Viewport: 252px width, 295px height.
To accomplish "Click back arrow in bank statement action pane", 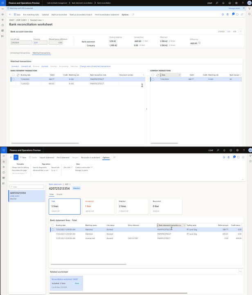I will pyautogui.click(x=11, y=157).
